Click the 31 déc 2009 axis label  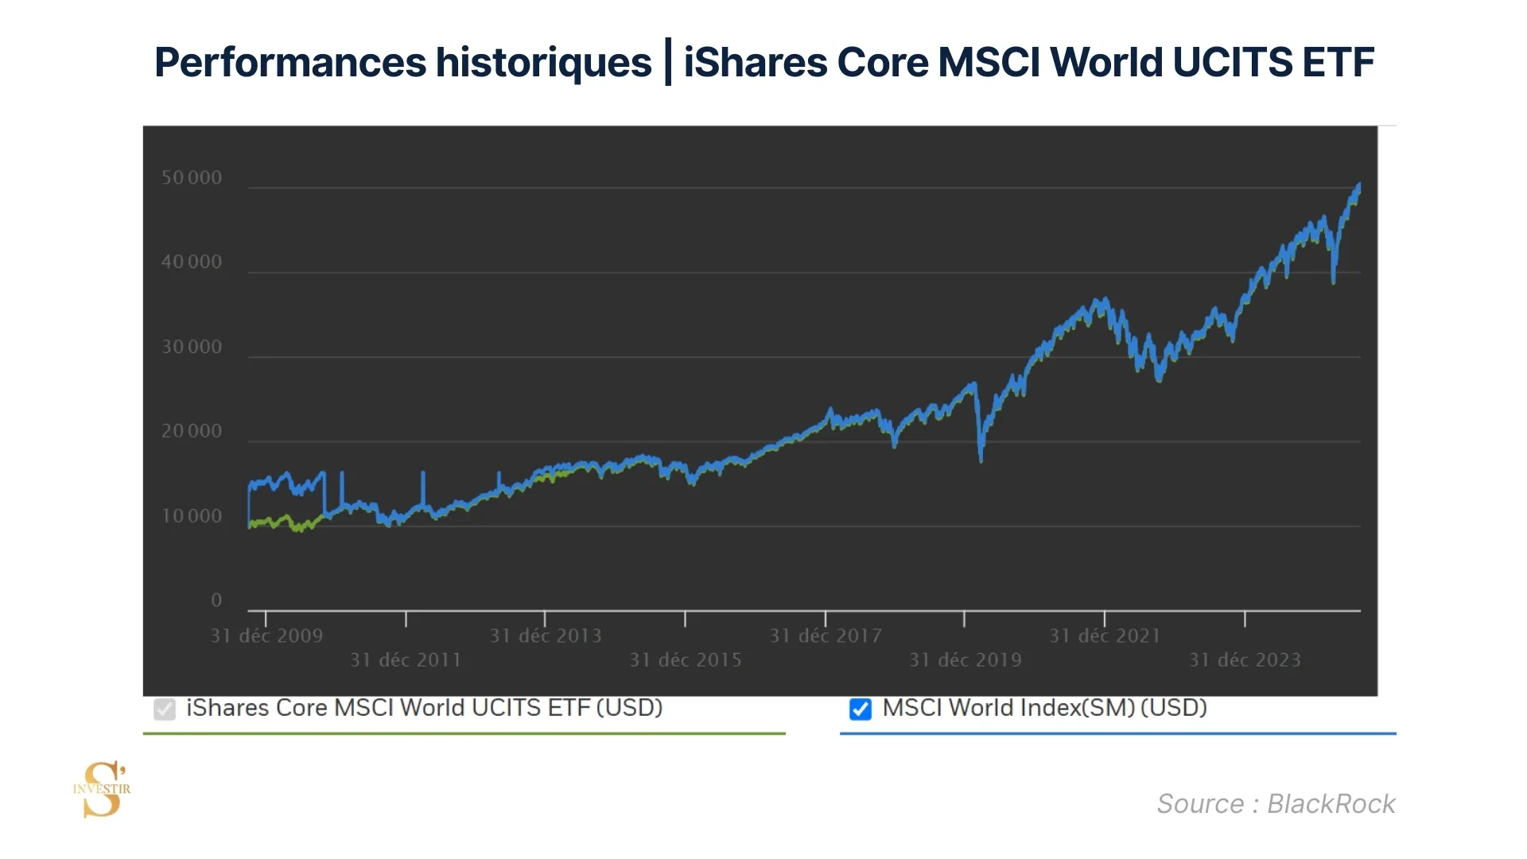266,636
